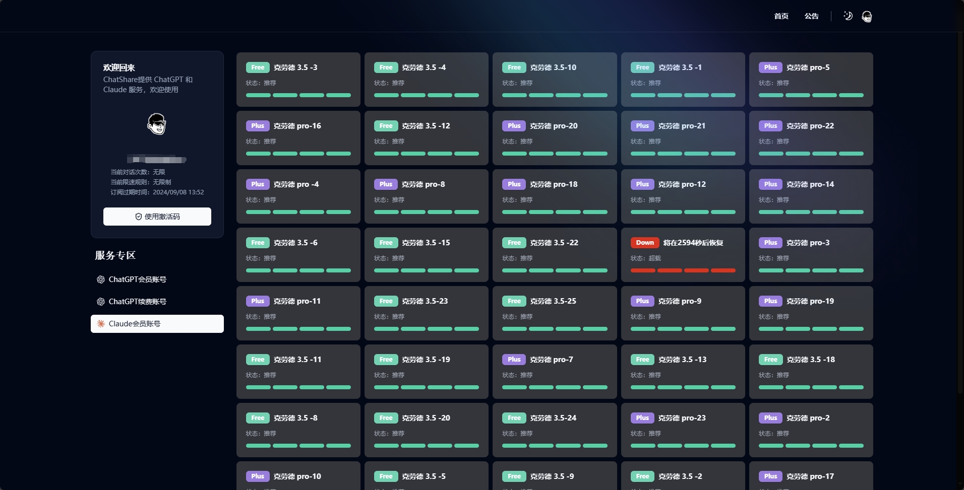Click Plus badge on 克劳德 pro-9
964x490 pixels.
(642, 301)
